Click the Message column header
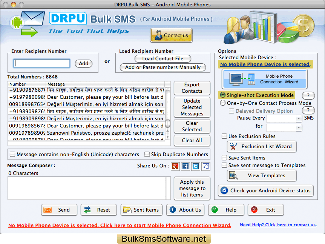Screen dimensions: 325x244 105,84
